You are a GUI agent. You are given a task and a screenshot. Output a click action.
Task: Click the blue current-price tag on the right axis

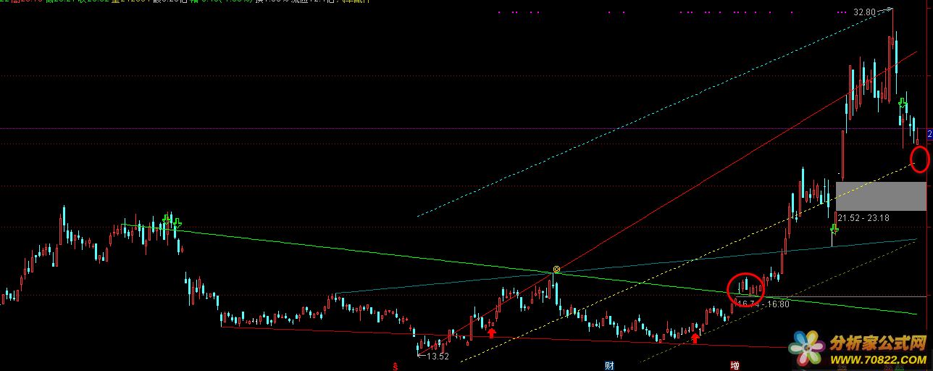(x=929, y=134)
